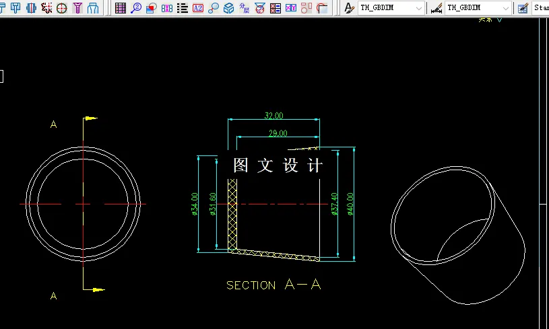Select the cross-hatched left wall in section view
Screen dimensions: 549x329
tap(232, 214)
